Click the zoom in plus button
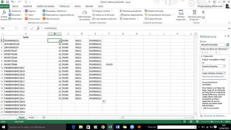The image size is (231, 130). [x=221, y=122]
